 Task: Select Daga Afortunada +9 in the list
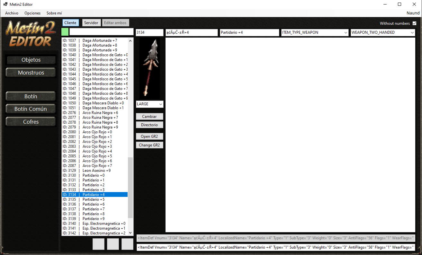[x=95, y=50]
